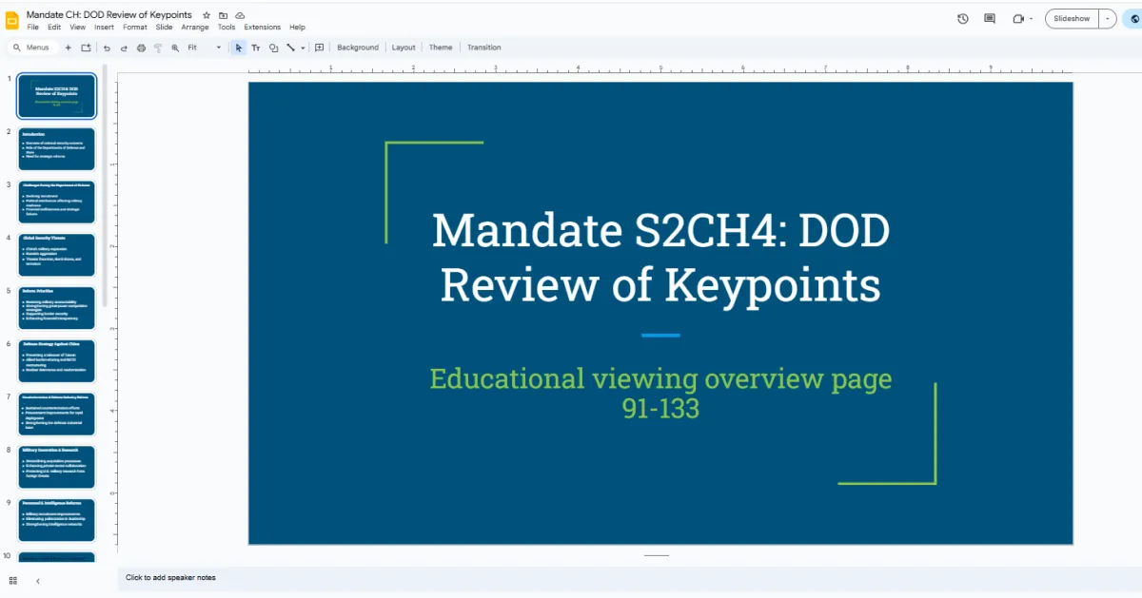Select slide 8 Military Innovation thumbnail
1142x598 pixels.
click(56, 467)
